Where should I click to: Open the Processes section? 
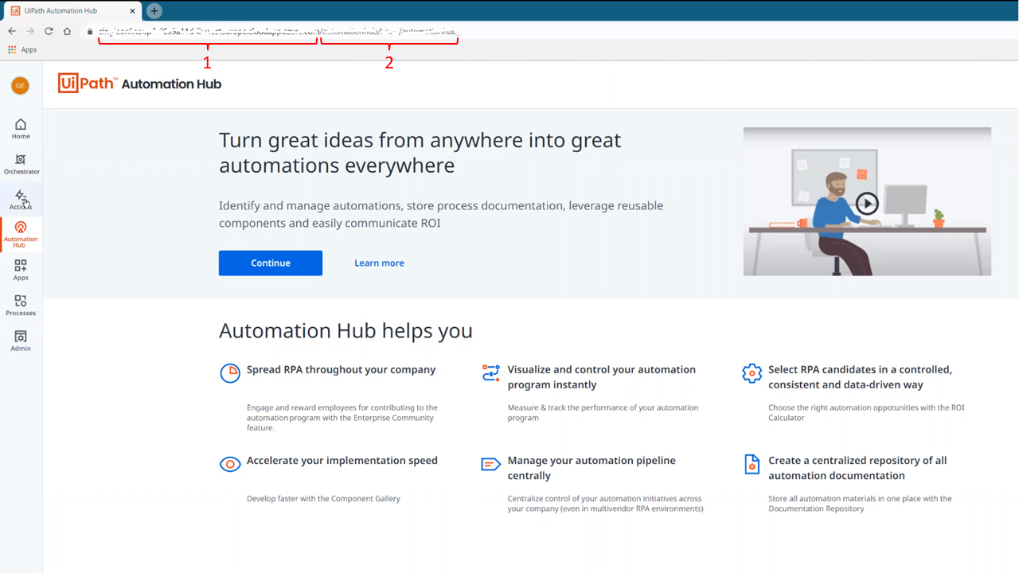[20, 305]
